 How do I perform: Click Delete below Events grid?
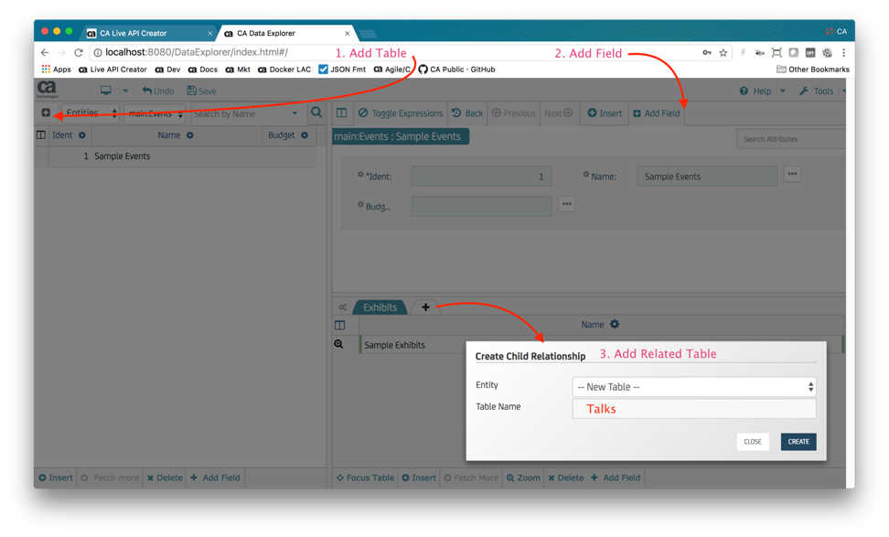[x=165, y=478]
